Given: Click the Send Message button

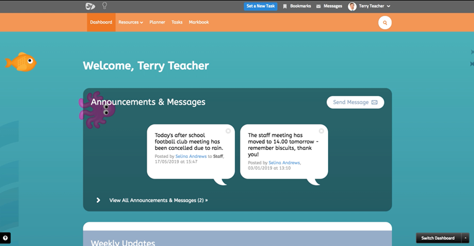Looking at the screenshot, I should (x=355, y=102).
